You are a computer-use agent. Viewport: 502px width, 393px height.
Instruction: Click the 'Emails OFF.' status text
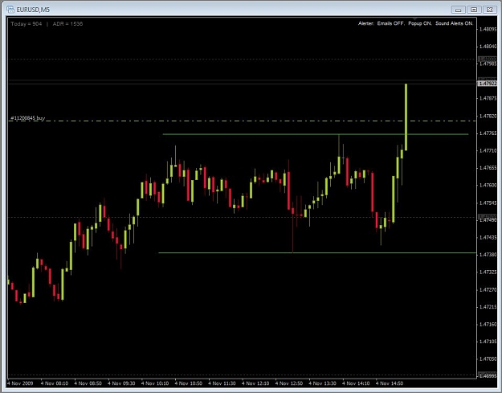coord(391,23)
